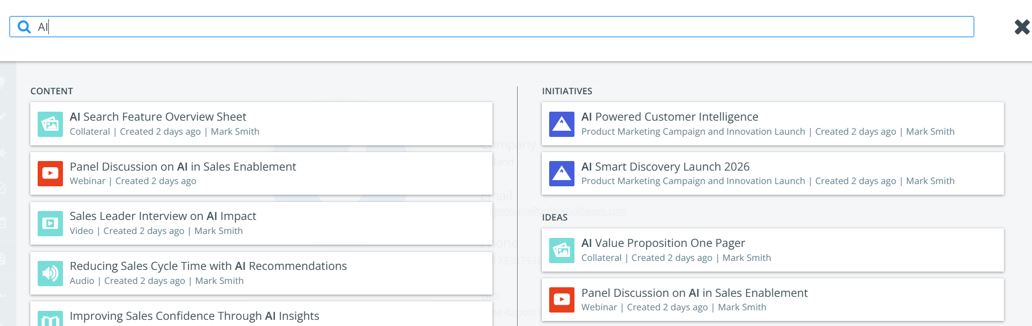Click the webinar play icon under Ideas

(562, 300)
